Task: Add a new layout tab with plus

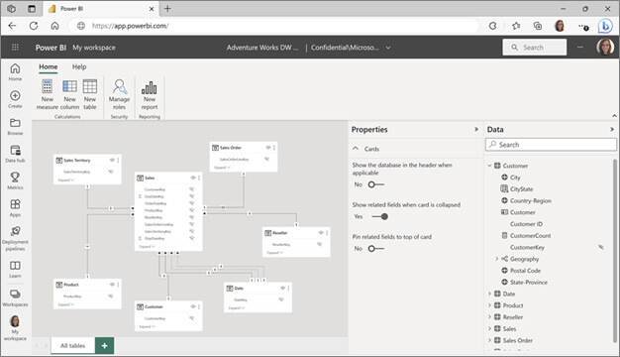Action: [x=104, y=345]
